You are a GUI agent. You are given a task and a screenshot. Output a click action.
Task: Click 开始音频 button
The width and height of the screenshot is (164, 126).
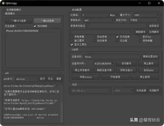[115, 77]
